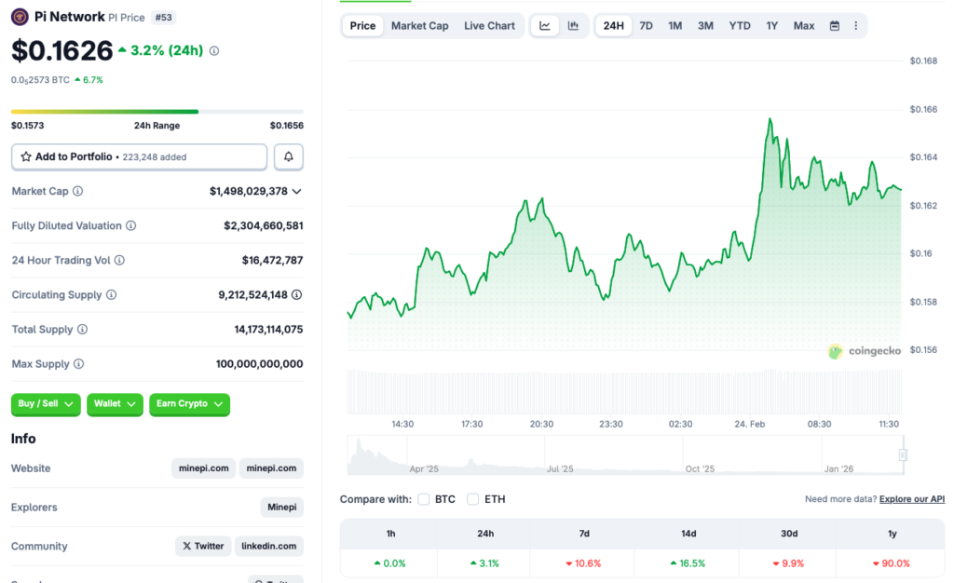Click the 24 Hour Trading Vol info icon
This screenshot has width=954, height=583.
click(x=121, y=261)
